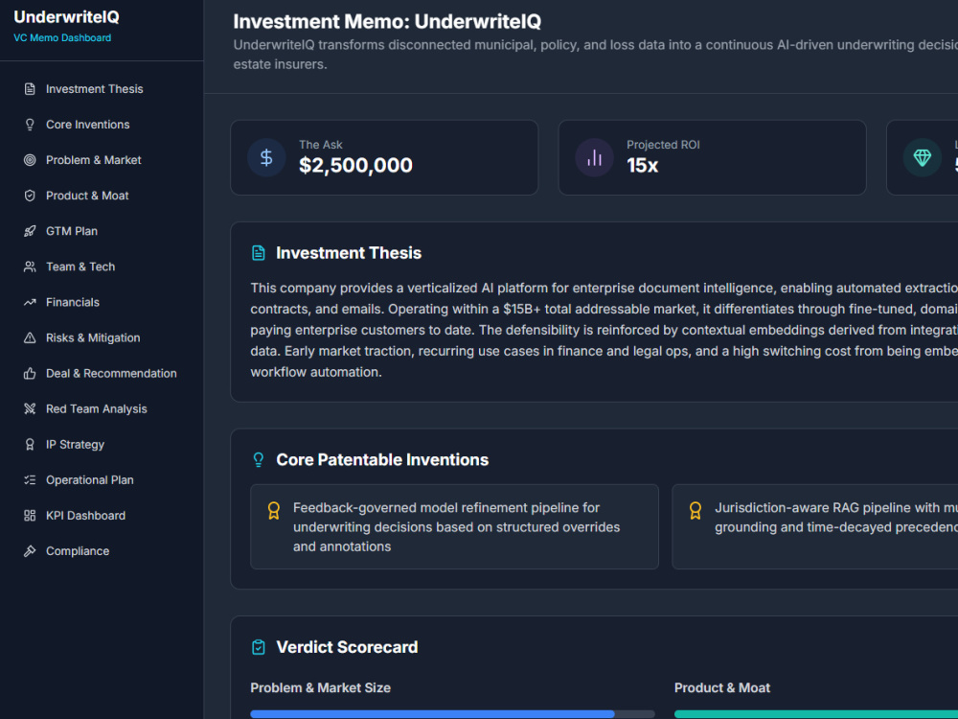Click the award ribbon icon on Feedback-governed invention card

pyautogui.click(x=274, y=511)
